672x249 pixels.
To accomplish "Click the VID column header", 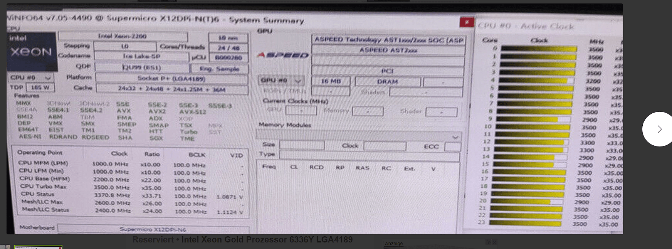I will 237,155.
